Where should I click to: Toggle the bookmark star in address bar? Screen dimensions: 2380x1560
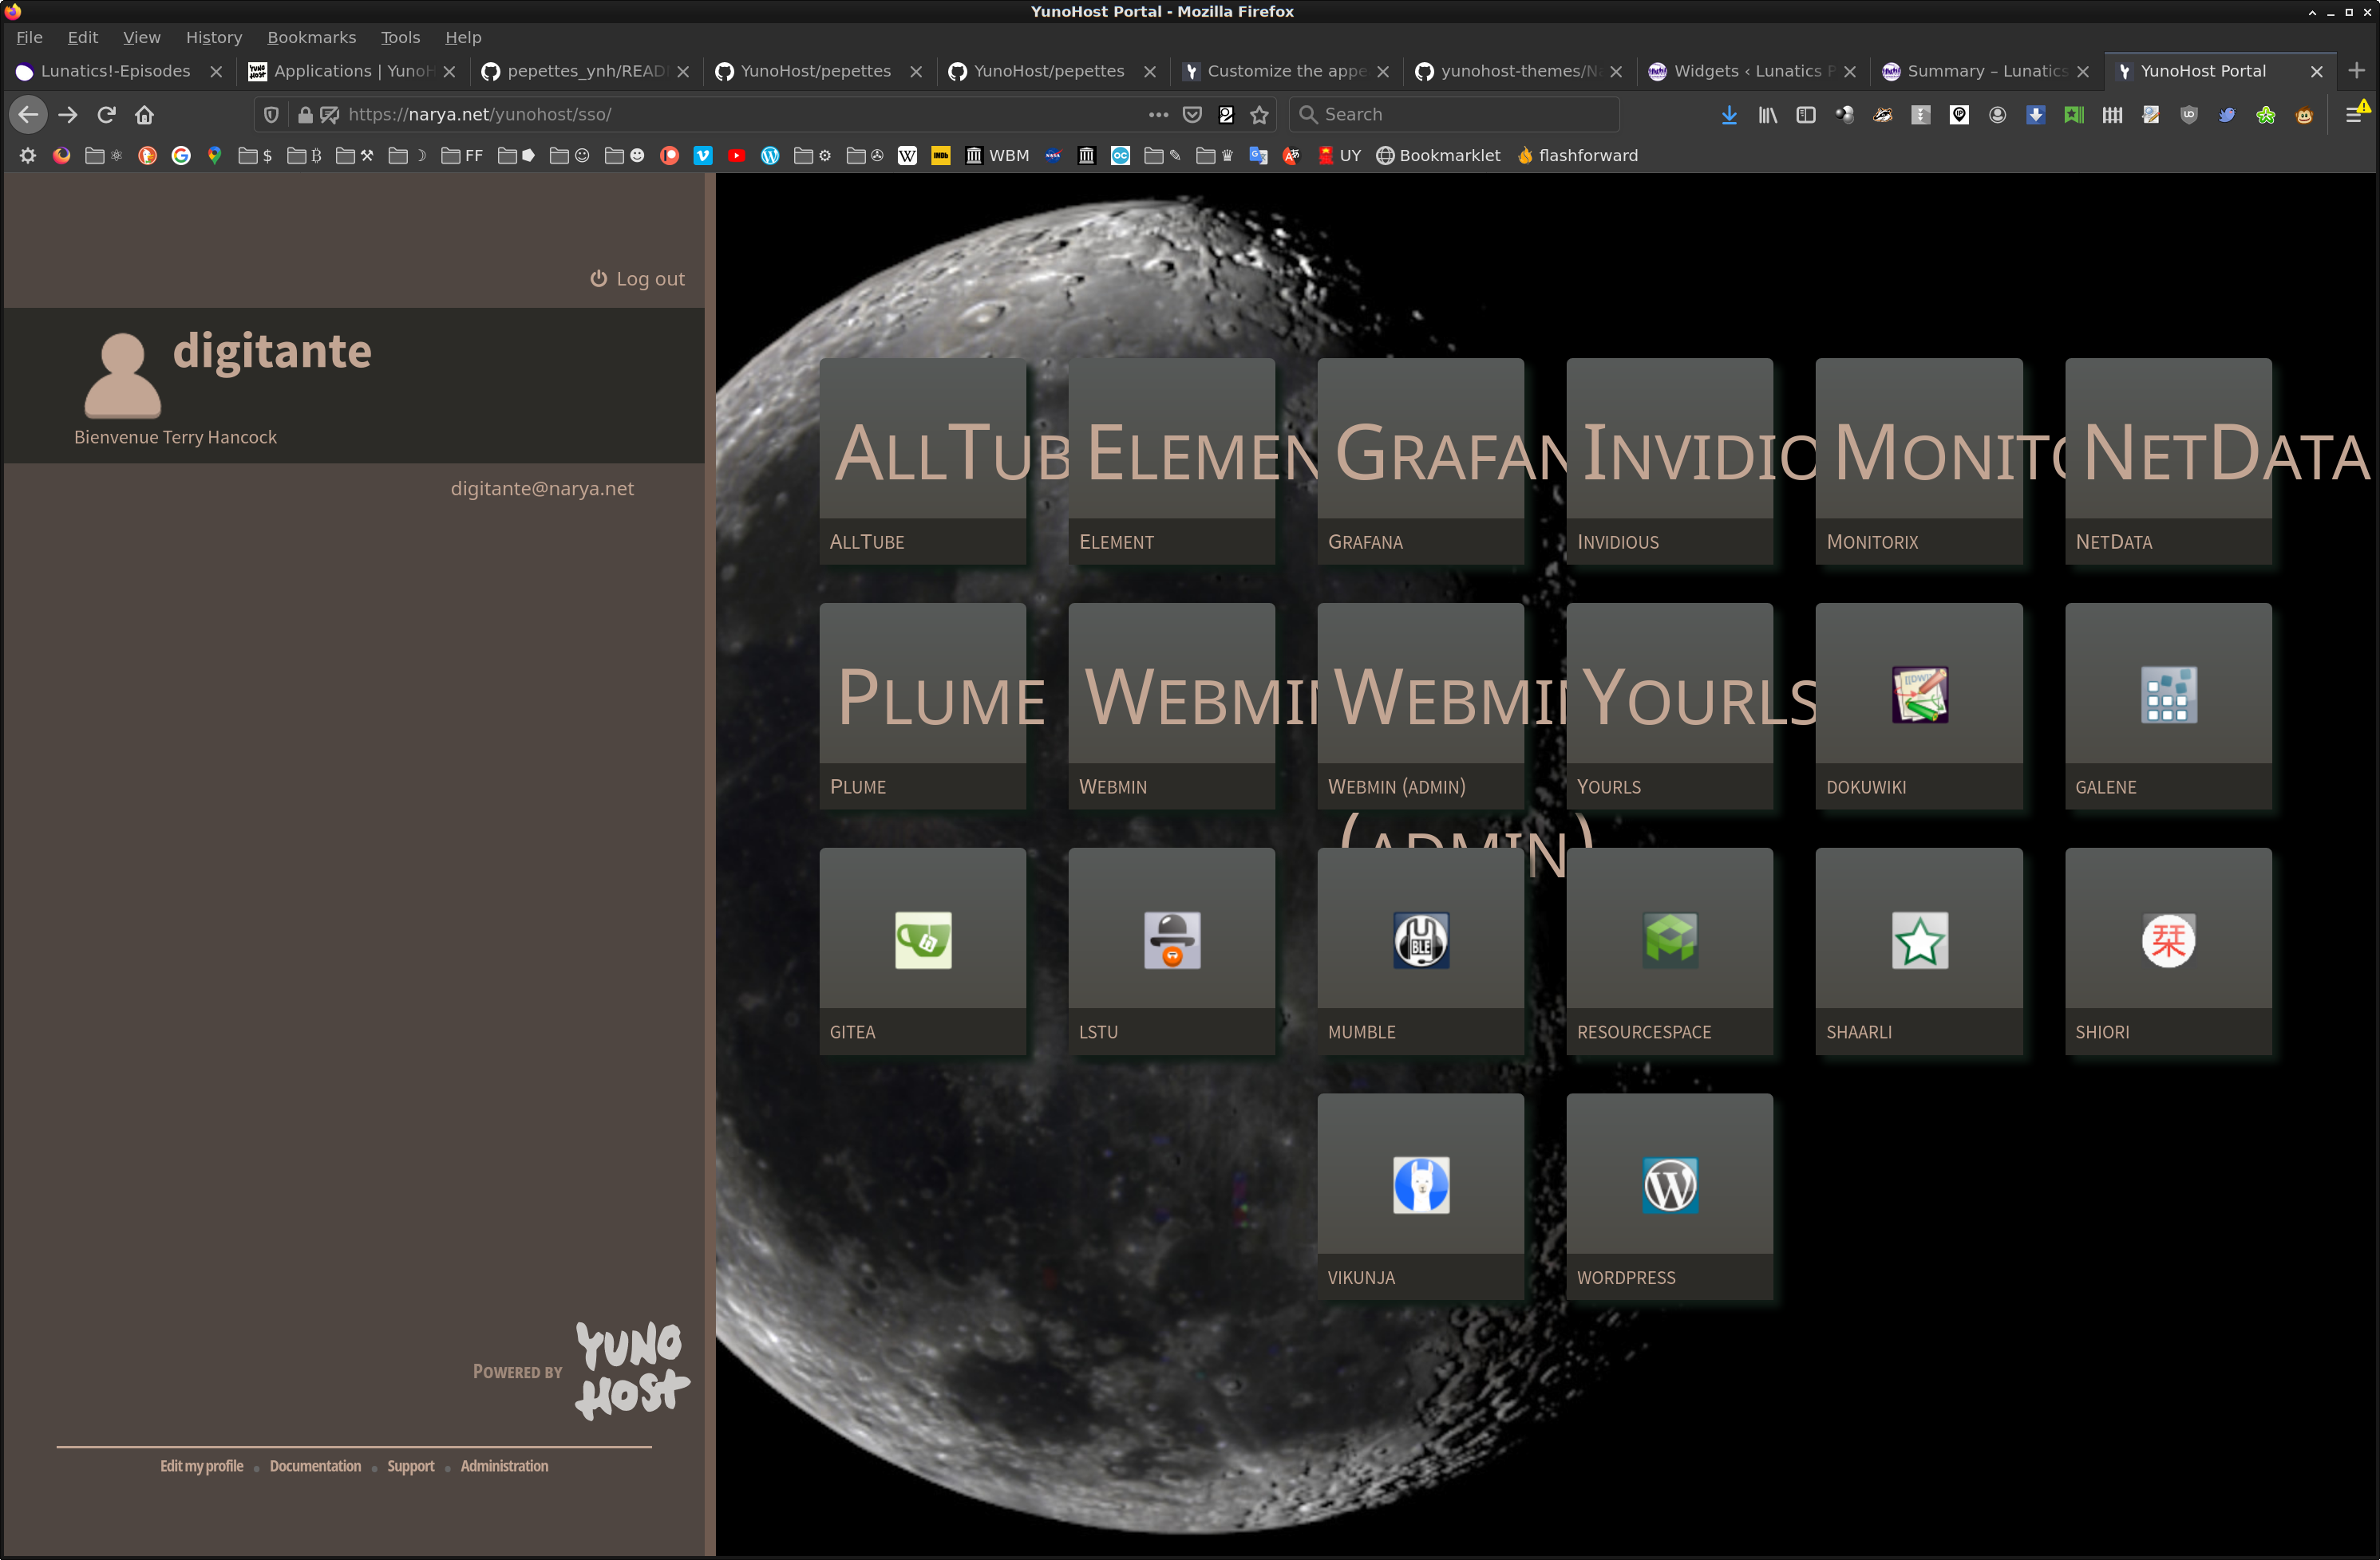pos(1259,115)
